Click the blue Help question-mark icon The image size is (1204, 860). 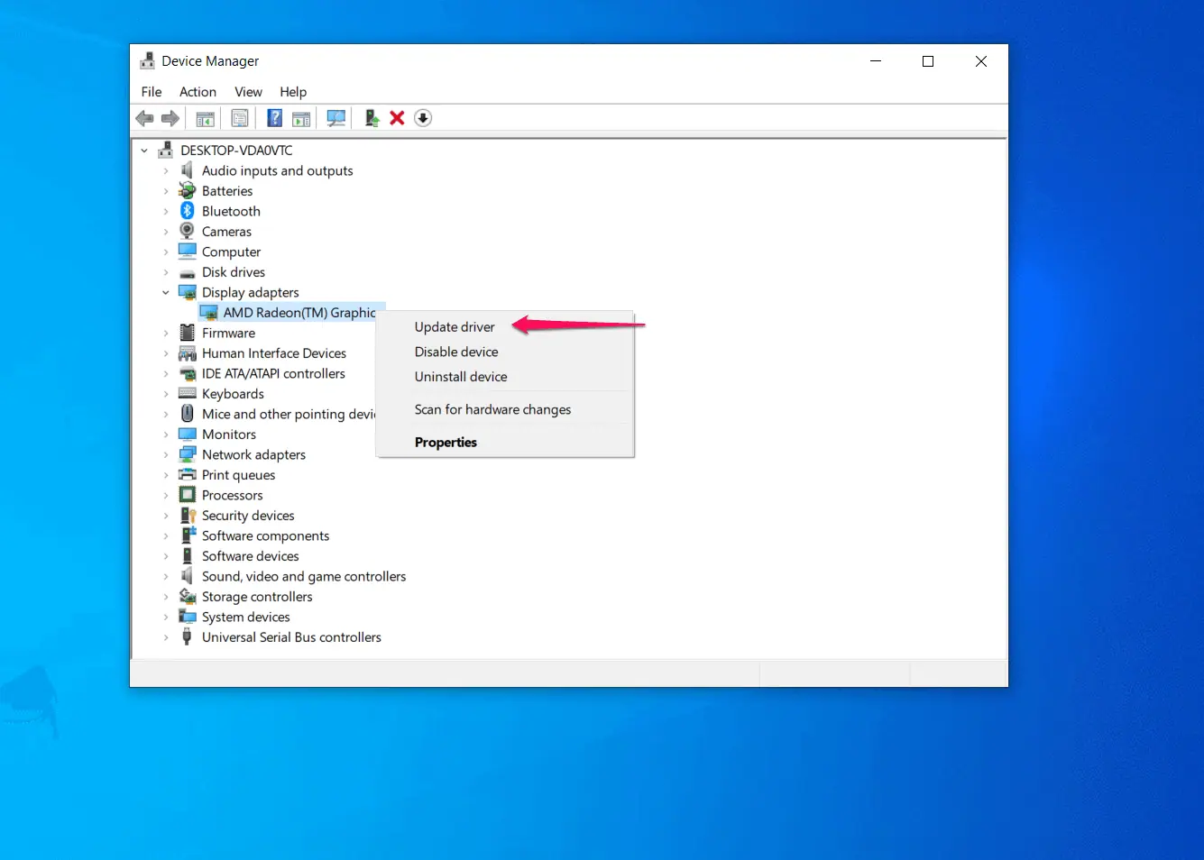275,118
